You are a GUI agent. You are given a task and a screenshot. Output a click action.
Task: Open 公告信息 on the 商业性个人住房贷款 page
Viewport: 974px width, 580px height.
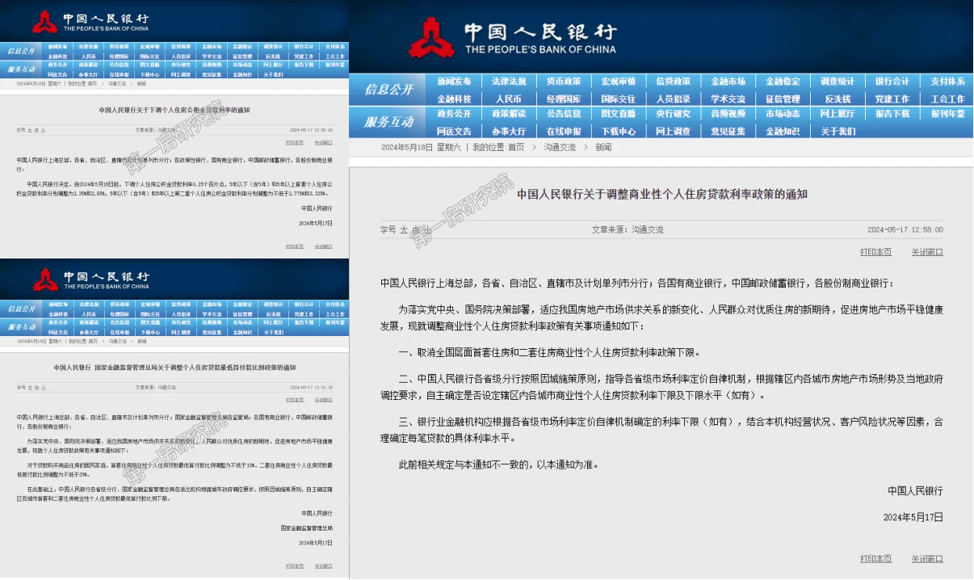tap(564, 114)
